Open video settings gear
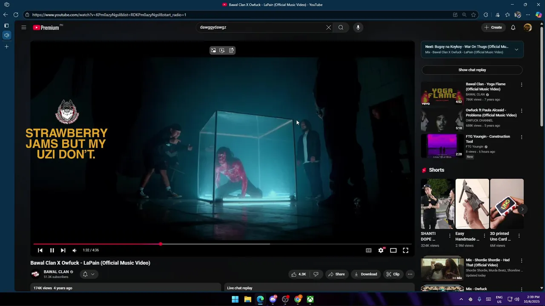The width and height of the screenshot is (545, 306). (x=381, y=250)
